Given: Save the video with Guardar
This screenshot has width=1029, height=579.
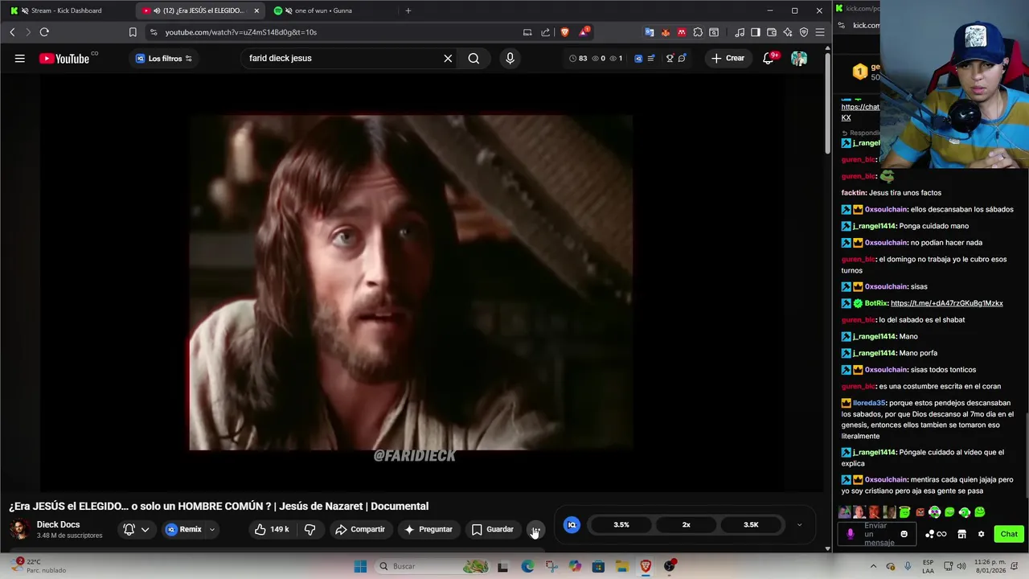Looking at the screenshot, I should click(492, 529).
